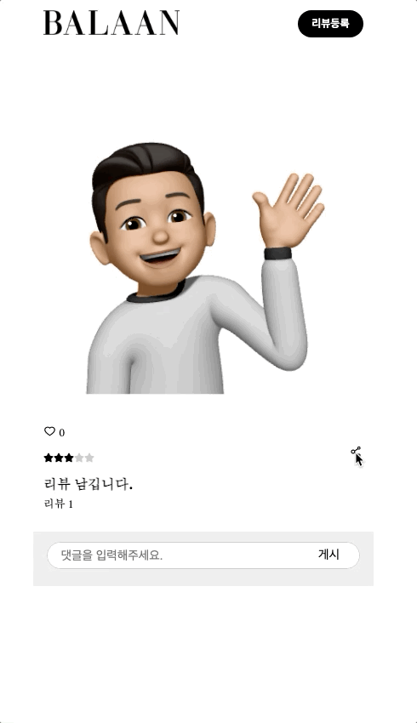Select the first black rating star

(x=49, y=458)
